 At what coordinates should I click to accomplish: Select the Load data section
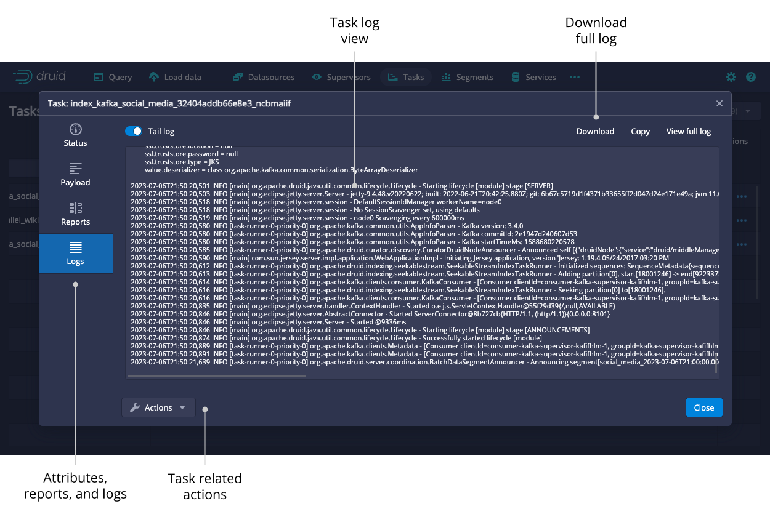point(176,77)
